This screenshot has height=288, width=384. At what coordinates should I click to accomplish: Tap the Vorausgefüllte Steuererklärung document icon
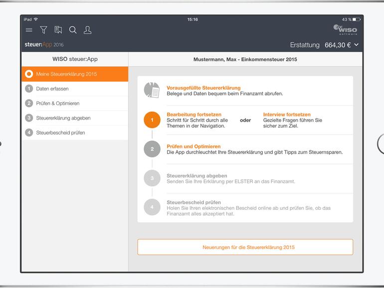pyautogui.click(x=152, y=90)
